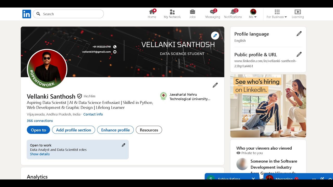
Task: Open Jawaharlal Nehru Technological University link
Action: tap(190, 97)
